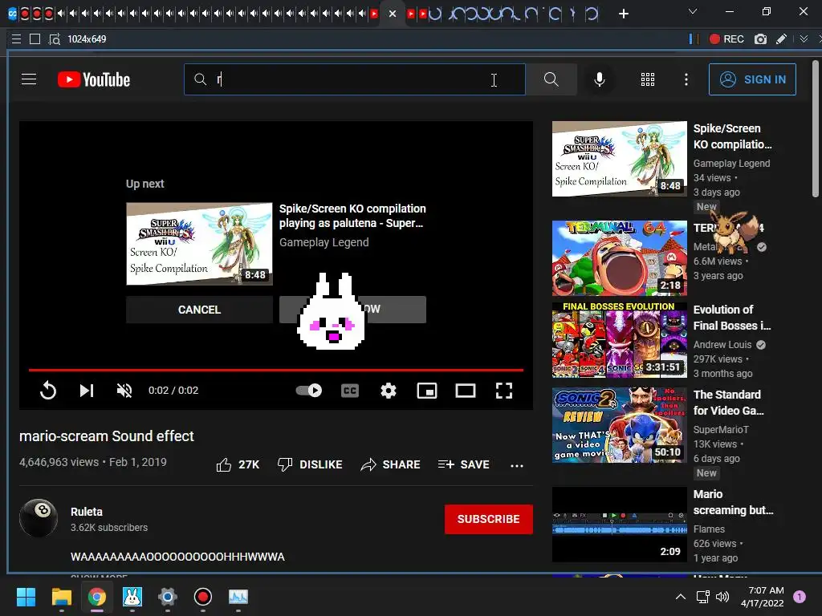Click the page vertical scrollbar
The width and height of the screenshot is (822, 616).
(x=815, y=128)
